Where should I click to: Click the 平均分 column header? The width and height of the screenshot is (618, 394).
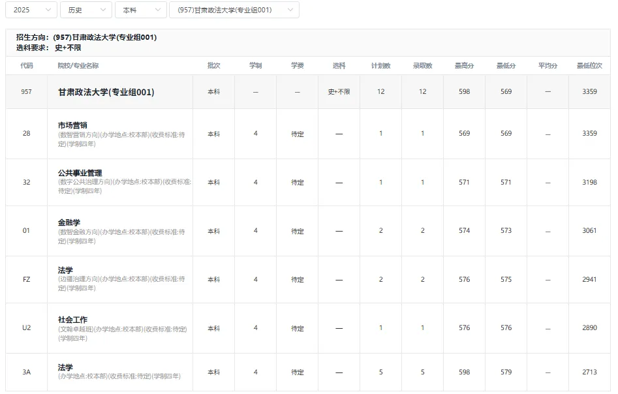tap(548, 66)
